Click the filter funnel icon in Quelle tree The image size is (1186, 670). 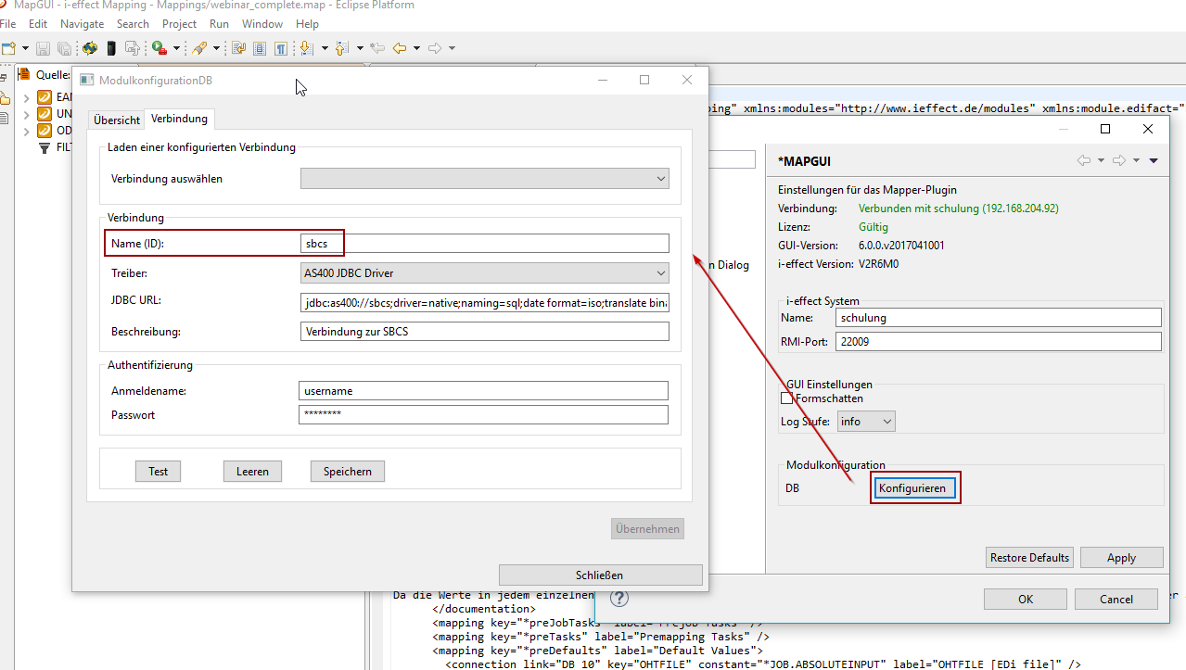44,147
